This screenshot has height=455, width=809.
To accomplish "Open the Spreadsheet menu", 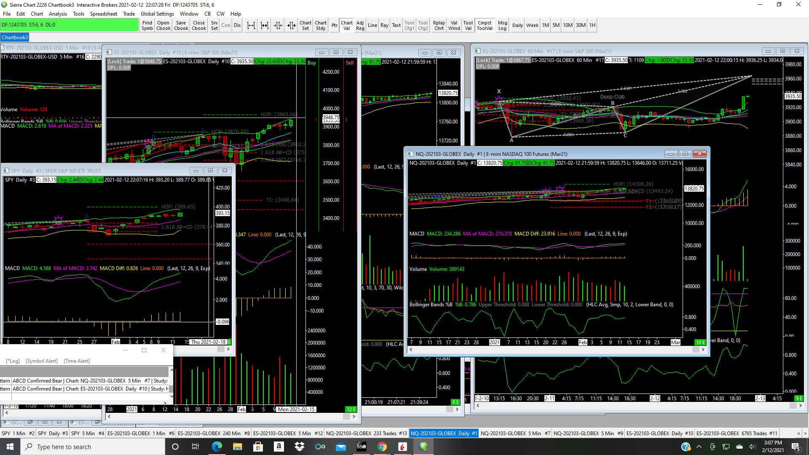I will coord(103,14).
